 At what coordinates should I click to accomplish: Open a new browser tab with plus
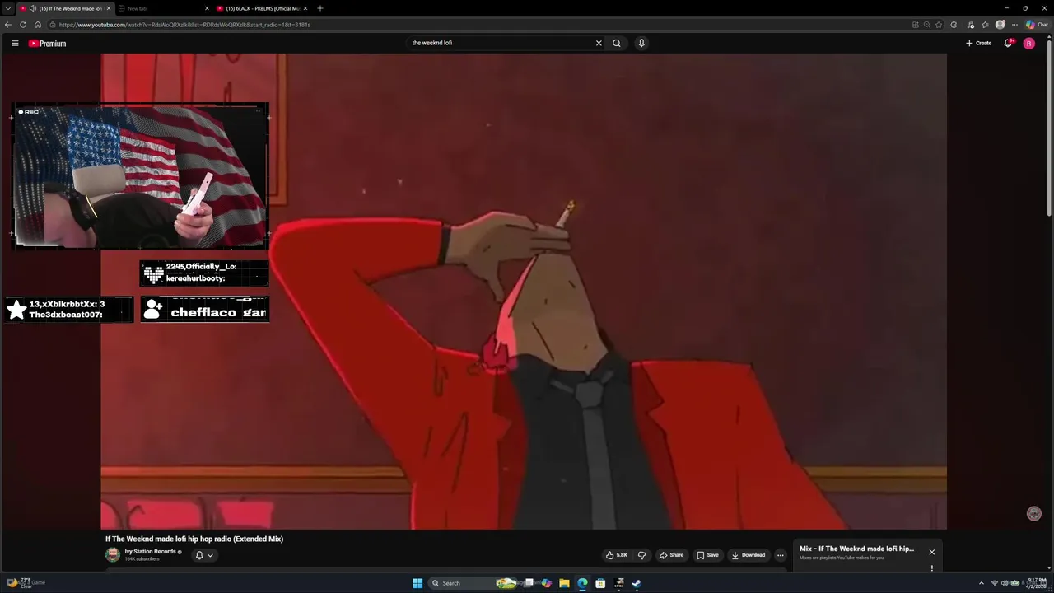pos(320,8)
